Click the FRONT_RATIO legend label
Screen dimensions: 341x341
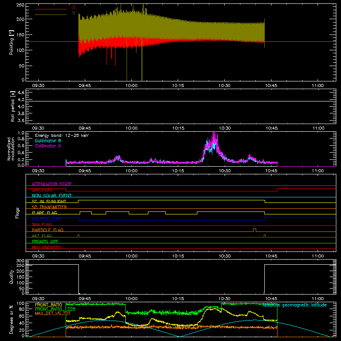point(49,305)
